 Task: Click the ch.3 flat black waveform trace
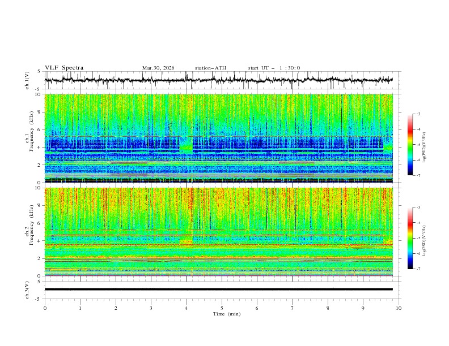point(218,289)
